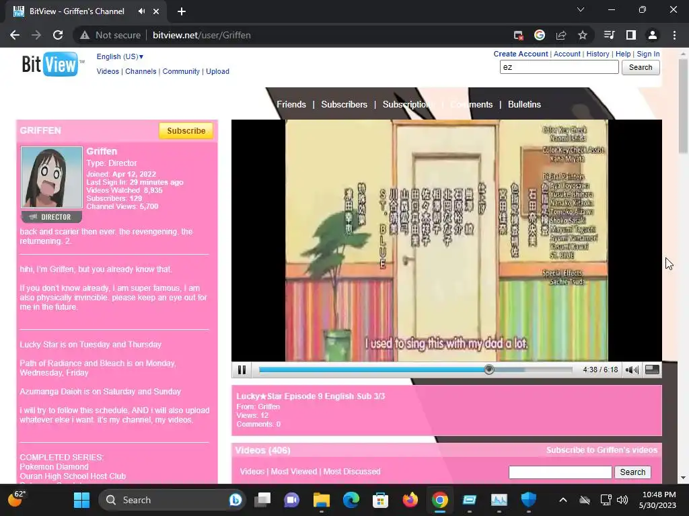This screenshot has width=689, height=516.
Task: Click the Lucky Star Episode 9 video title
Action: click(311, 396)
